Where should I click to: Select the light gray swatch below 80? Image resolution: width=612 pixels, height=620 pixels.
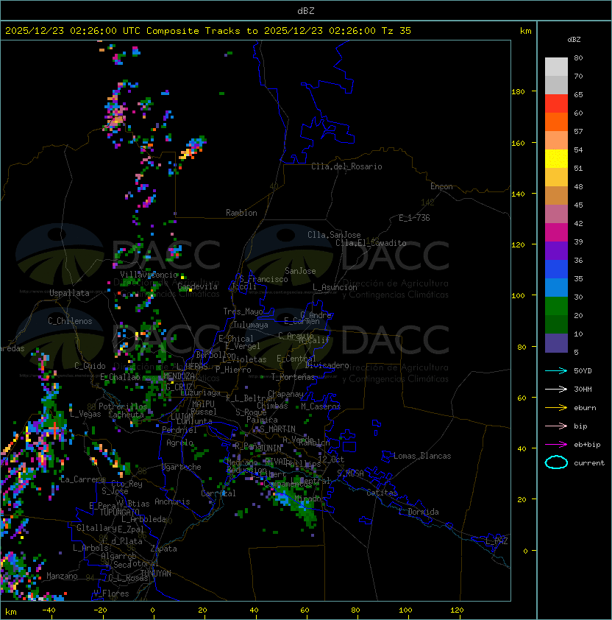click(556, 66)
